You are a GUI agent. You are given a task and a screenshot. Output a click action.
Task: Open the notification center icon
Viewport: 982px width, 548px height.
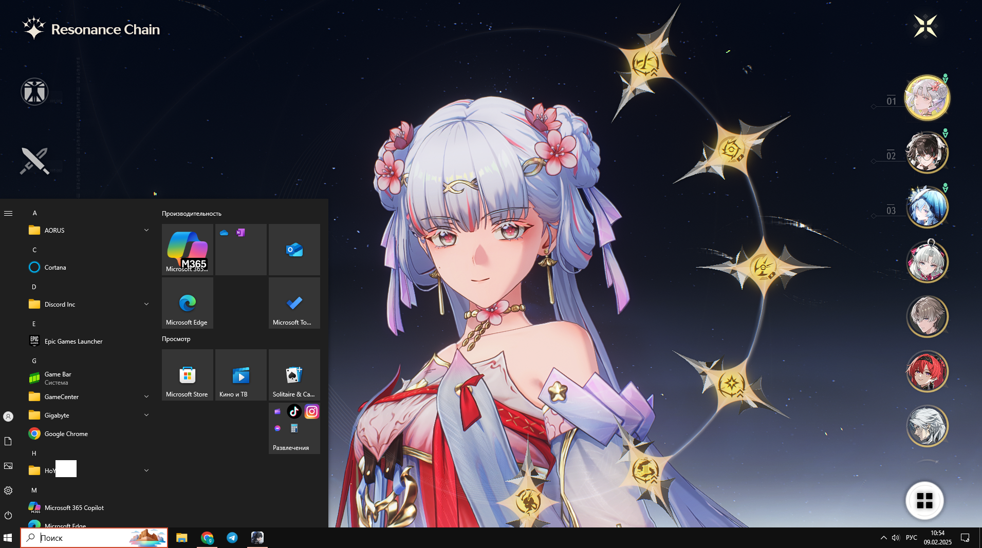[965, 538]
